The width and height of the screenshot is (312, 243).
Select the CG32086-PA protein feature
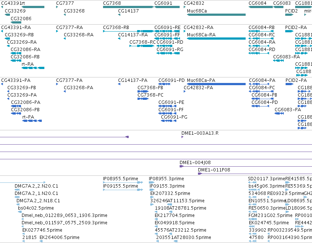16,106
